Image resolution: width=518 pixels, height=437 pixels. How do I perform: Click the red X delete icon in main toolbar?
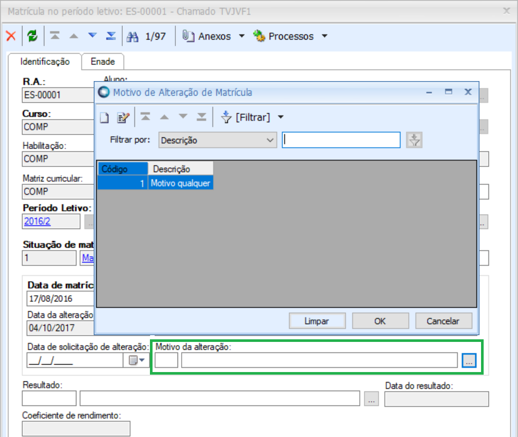[x=11, y=36]
